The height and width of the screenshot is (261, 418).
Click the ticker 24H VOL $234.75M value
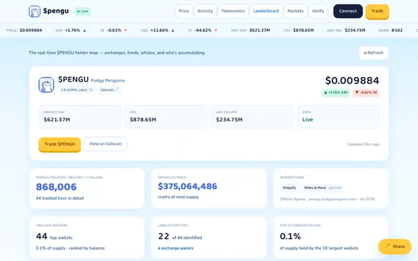[x=355, y=31]
